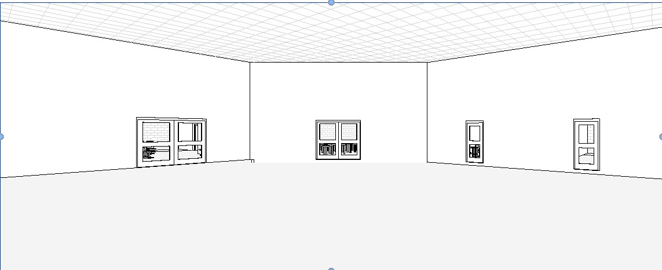
Task: Select the far-right window on the right wall
Action: click(x=586, y=144)
